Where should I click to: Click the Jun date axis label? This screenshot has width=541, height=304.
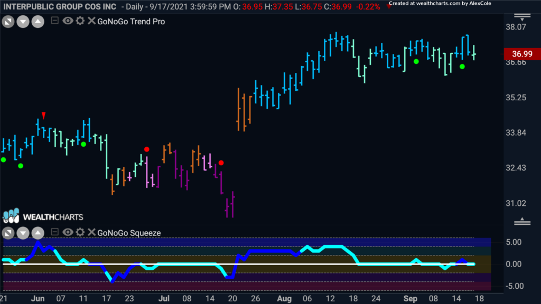pyautogui.click(x=38, y=299)
